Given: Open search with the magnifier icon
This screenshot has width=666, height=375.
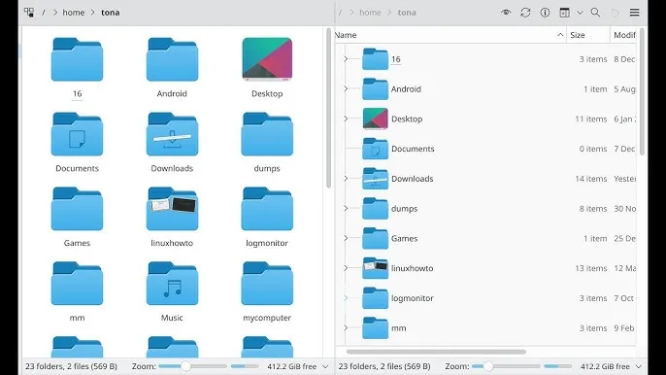Looking at the screenshot, I should tap(595, 13).
